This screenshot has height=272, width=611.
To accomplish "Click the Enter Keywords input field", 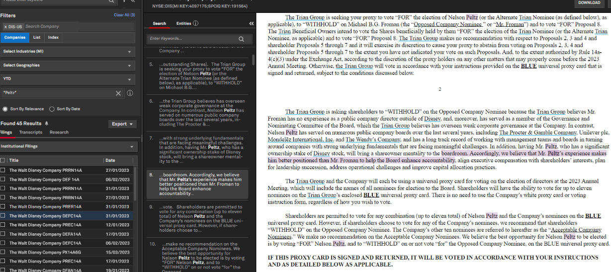I will pos(191,39).
